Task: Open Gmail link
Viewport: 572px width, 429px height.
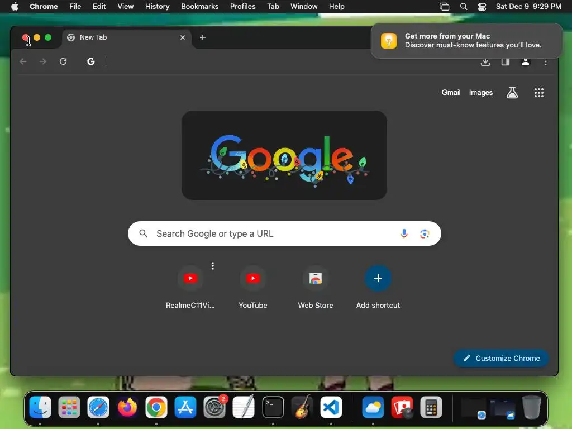Action: tap(451, 93)
